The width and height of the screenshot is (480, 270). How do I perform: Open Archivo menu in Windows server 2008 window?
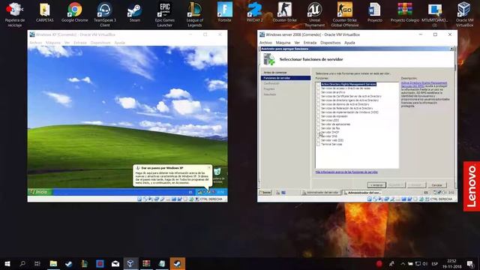[265, 43]
